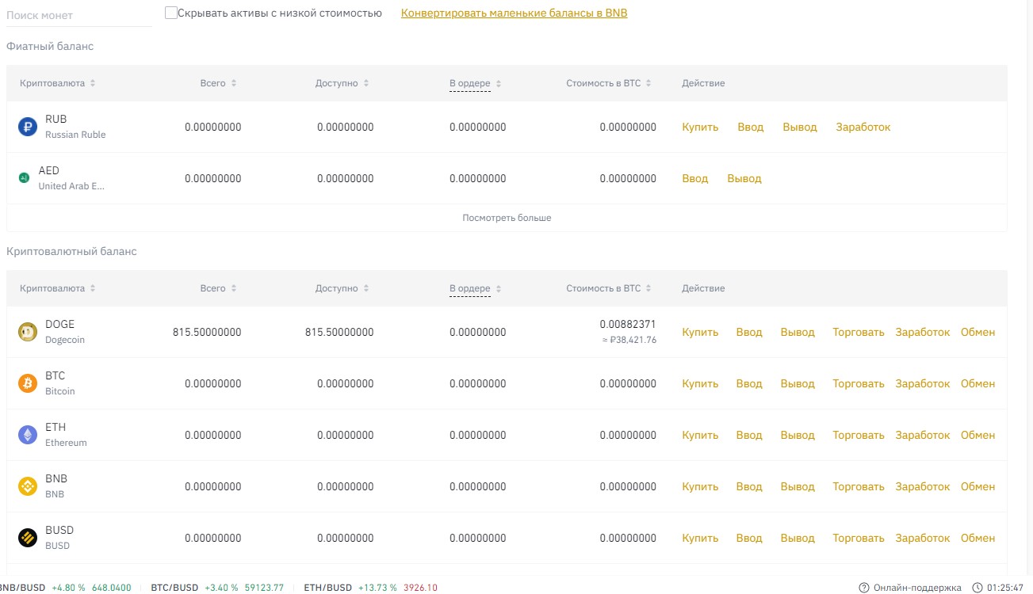
Task: Click Вывод in the BNB row
Action: pyautogui.click(x=798, y=486)
